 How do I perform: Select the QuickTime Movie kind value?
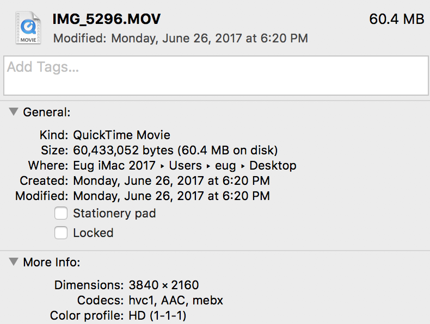121,135
